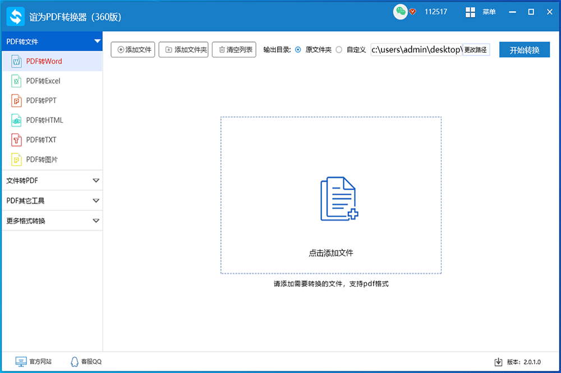This screenshot has height=373, width=561.
Task: Click the PDF转TXT red icon
Action: coord(16,140)
